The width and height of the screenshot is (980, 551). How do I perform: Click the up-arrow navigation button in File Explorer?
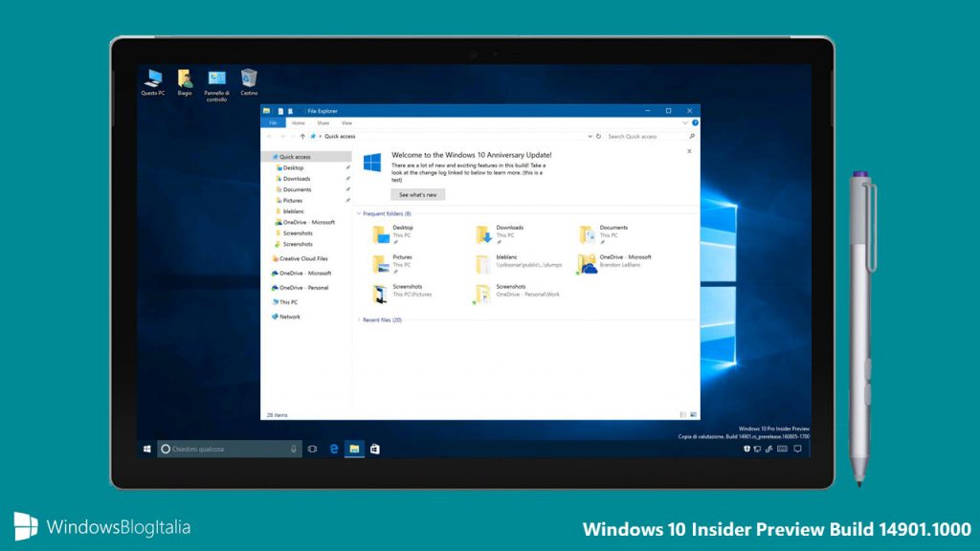click(303, 136)
